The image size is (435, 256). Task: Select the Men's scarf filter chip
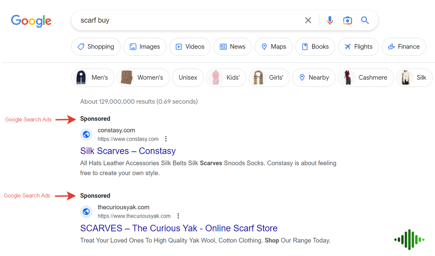coord(92,77)
